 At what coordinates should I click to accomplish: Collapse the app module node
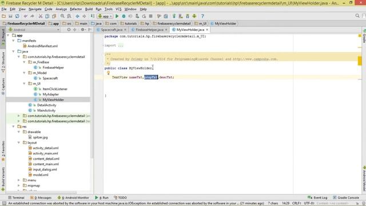click(x=9, y=35)
